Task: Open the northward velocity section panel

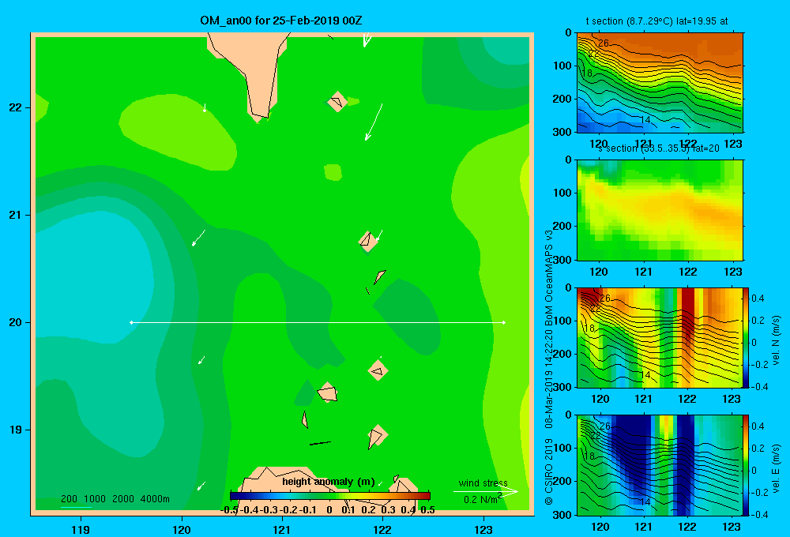Action: [x=660, y=337]
